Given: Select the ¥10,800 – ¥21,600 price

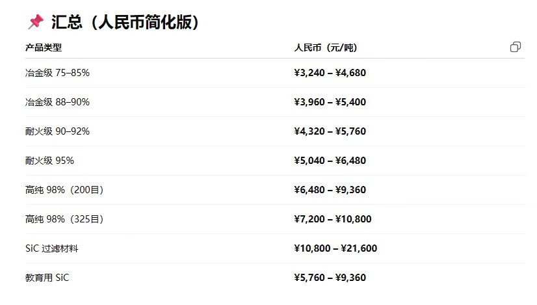Looking at the screenshot, I should pos(335,248).
